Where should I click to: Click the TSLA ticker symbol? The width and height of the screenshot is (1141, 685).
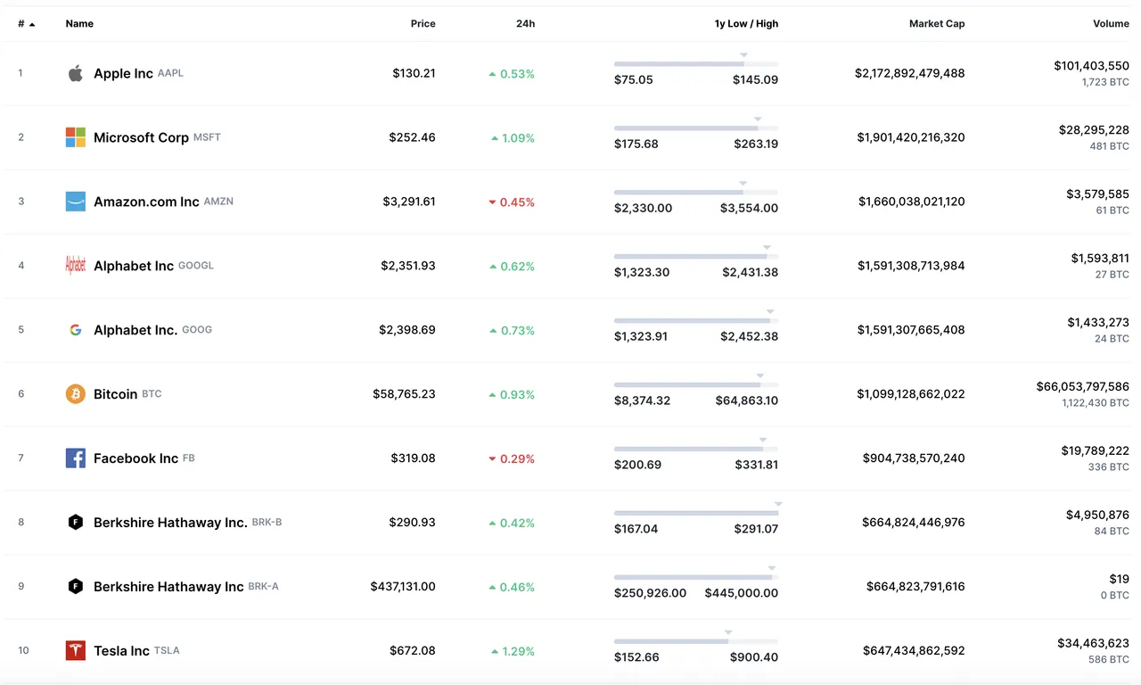(x=167, y=651)
